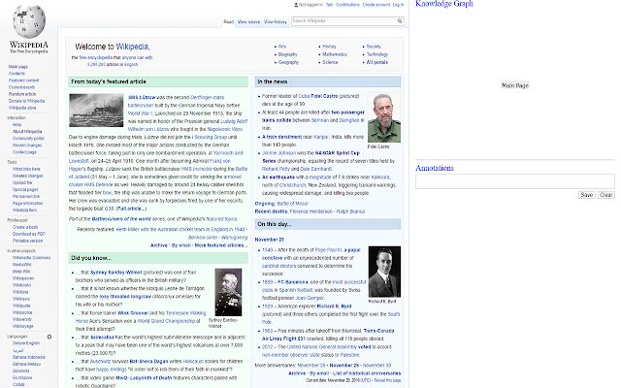Click in the Search Wikipedia field
The height and width of the screenshot is (388, 621).
click(x=343, y=20)
